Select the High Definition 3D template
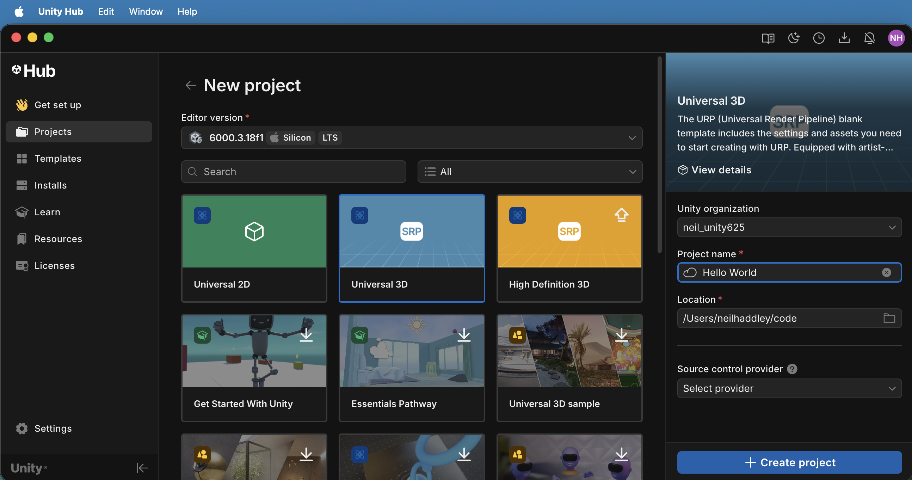Viewport: 912px width, 480px height. click(569, 248)
